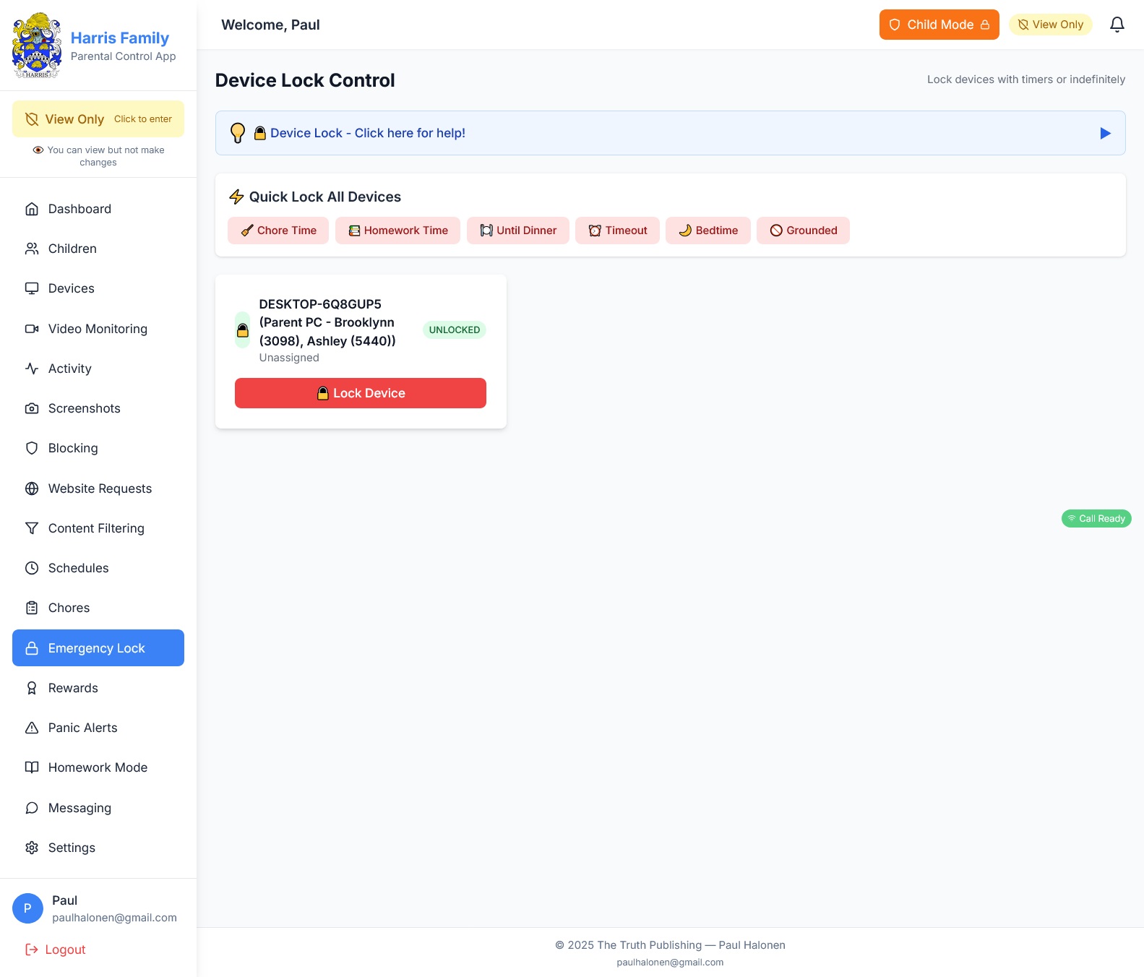
Task: Click the Video Monitoring camera icon
Action: pos(32,329)
